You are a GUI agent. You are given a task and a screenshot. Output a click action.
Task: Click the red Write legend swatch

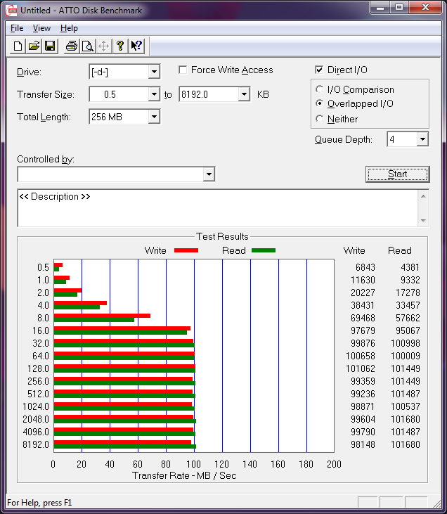coord(186,250)
